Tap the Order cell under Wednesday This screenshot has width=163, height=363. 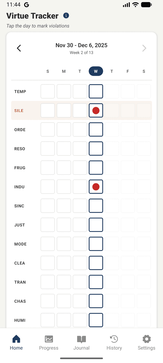coord(96,129)
